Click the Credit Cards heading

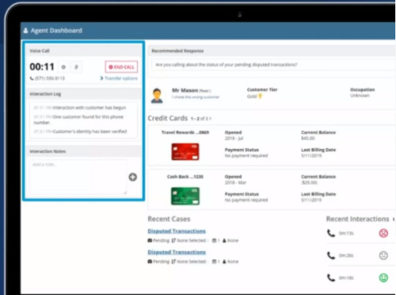[167, 118]
